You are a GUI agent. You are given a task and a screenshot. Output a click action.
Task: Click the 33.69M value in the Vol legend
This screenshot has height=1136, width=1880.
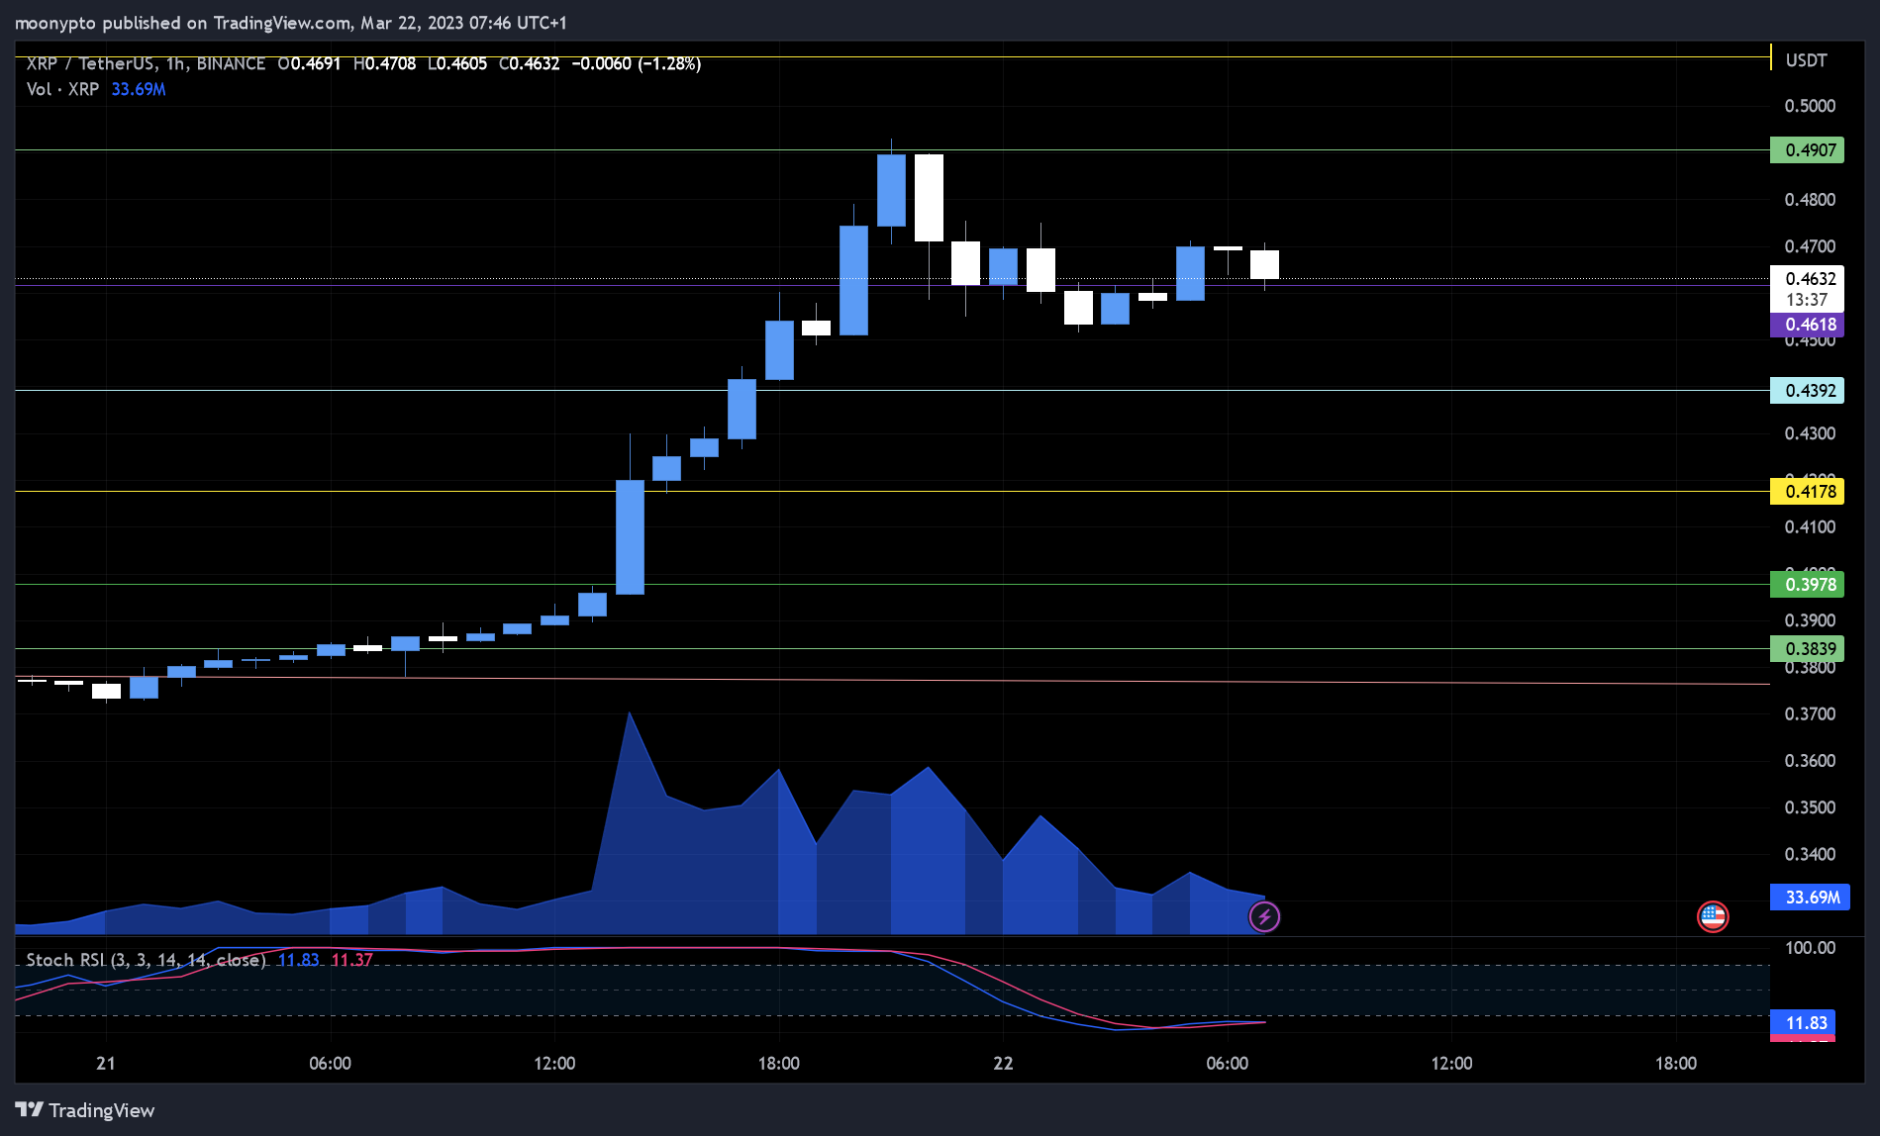coord(139,89)
